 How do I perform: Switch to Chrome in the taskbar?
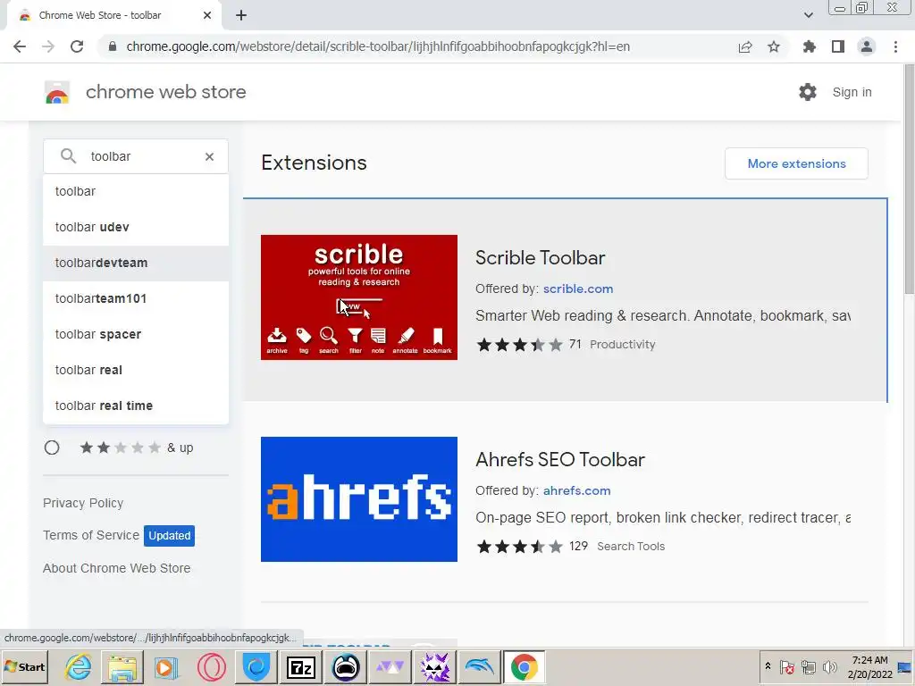[524, 667]
